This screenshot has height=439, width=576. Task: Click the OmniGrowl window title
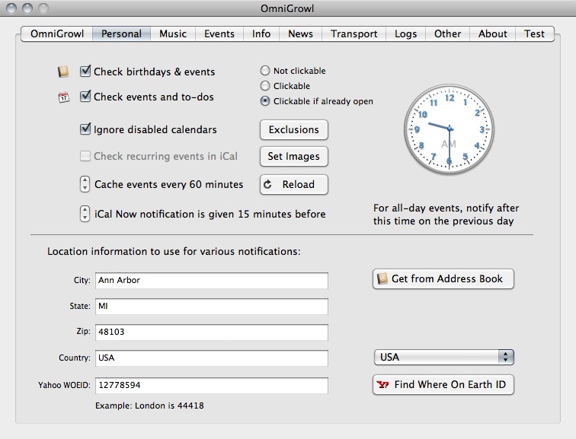click(287, 8)
